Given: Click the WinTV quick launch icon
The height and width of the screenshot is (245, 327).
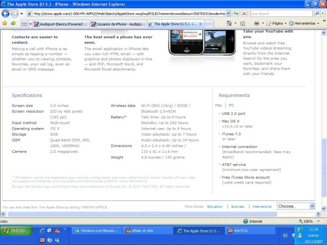Looking at the screenshot, I should coord(43,240).
